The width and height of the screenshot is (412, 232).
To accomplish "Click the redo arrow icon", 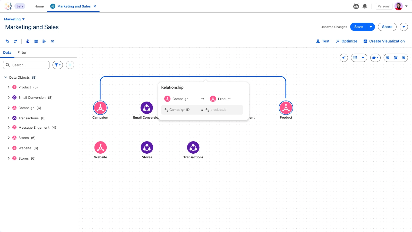I will click(15, 41).
